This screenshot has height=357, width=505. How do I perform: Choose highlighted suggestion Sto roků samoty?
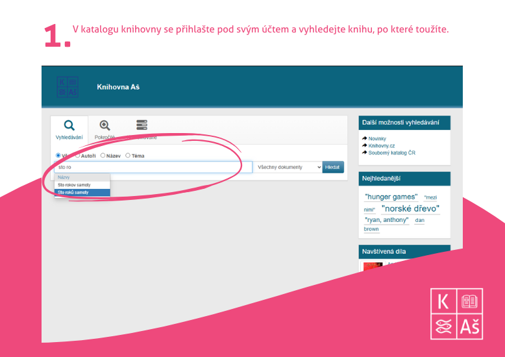[x=74, y=192]
